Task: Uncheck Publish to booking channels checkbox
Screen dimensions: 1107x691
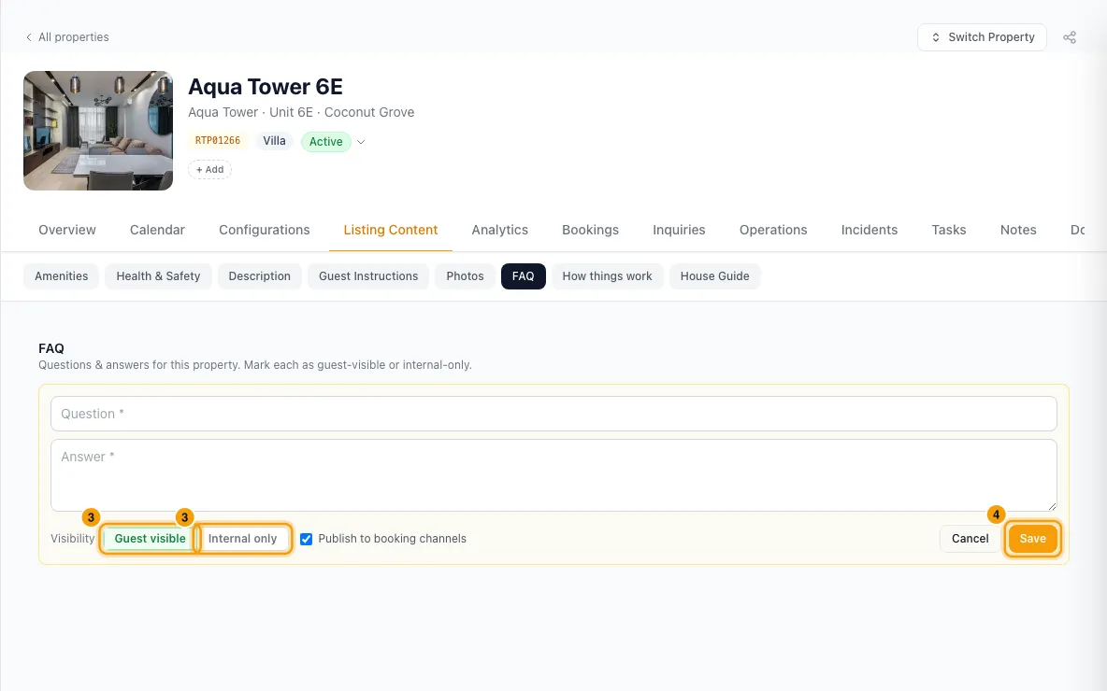Action: coord(306,539)
